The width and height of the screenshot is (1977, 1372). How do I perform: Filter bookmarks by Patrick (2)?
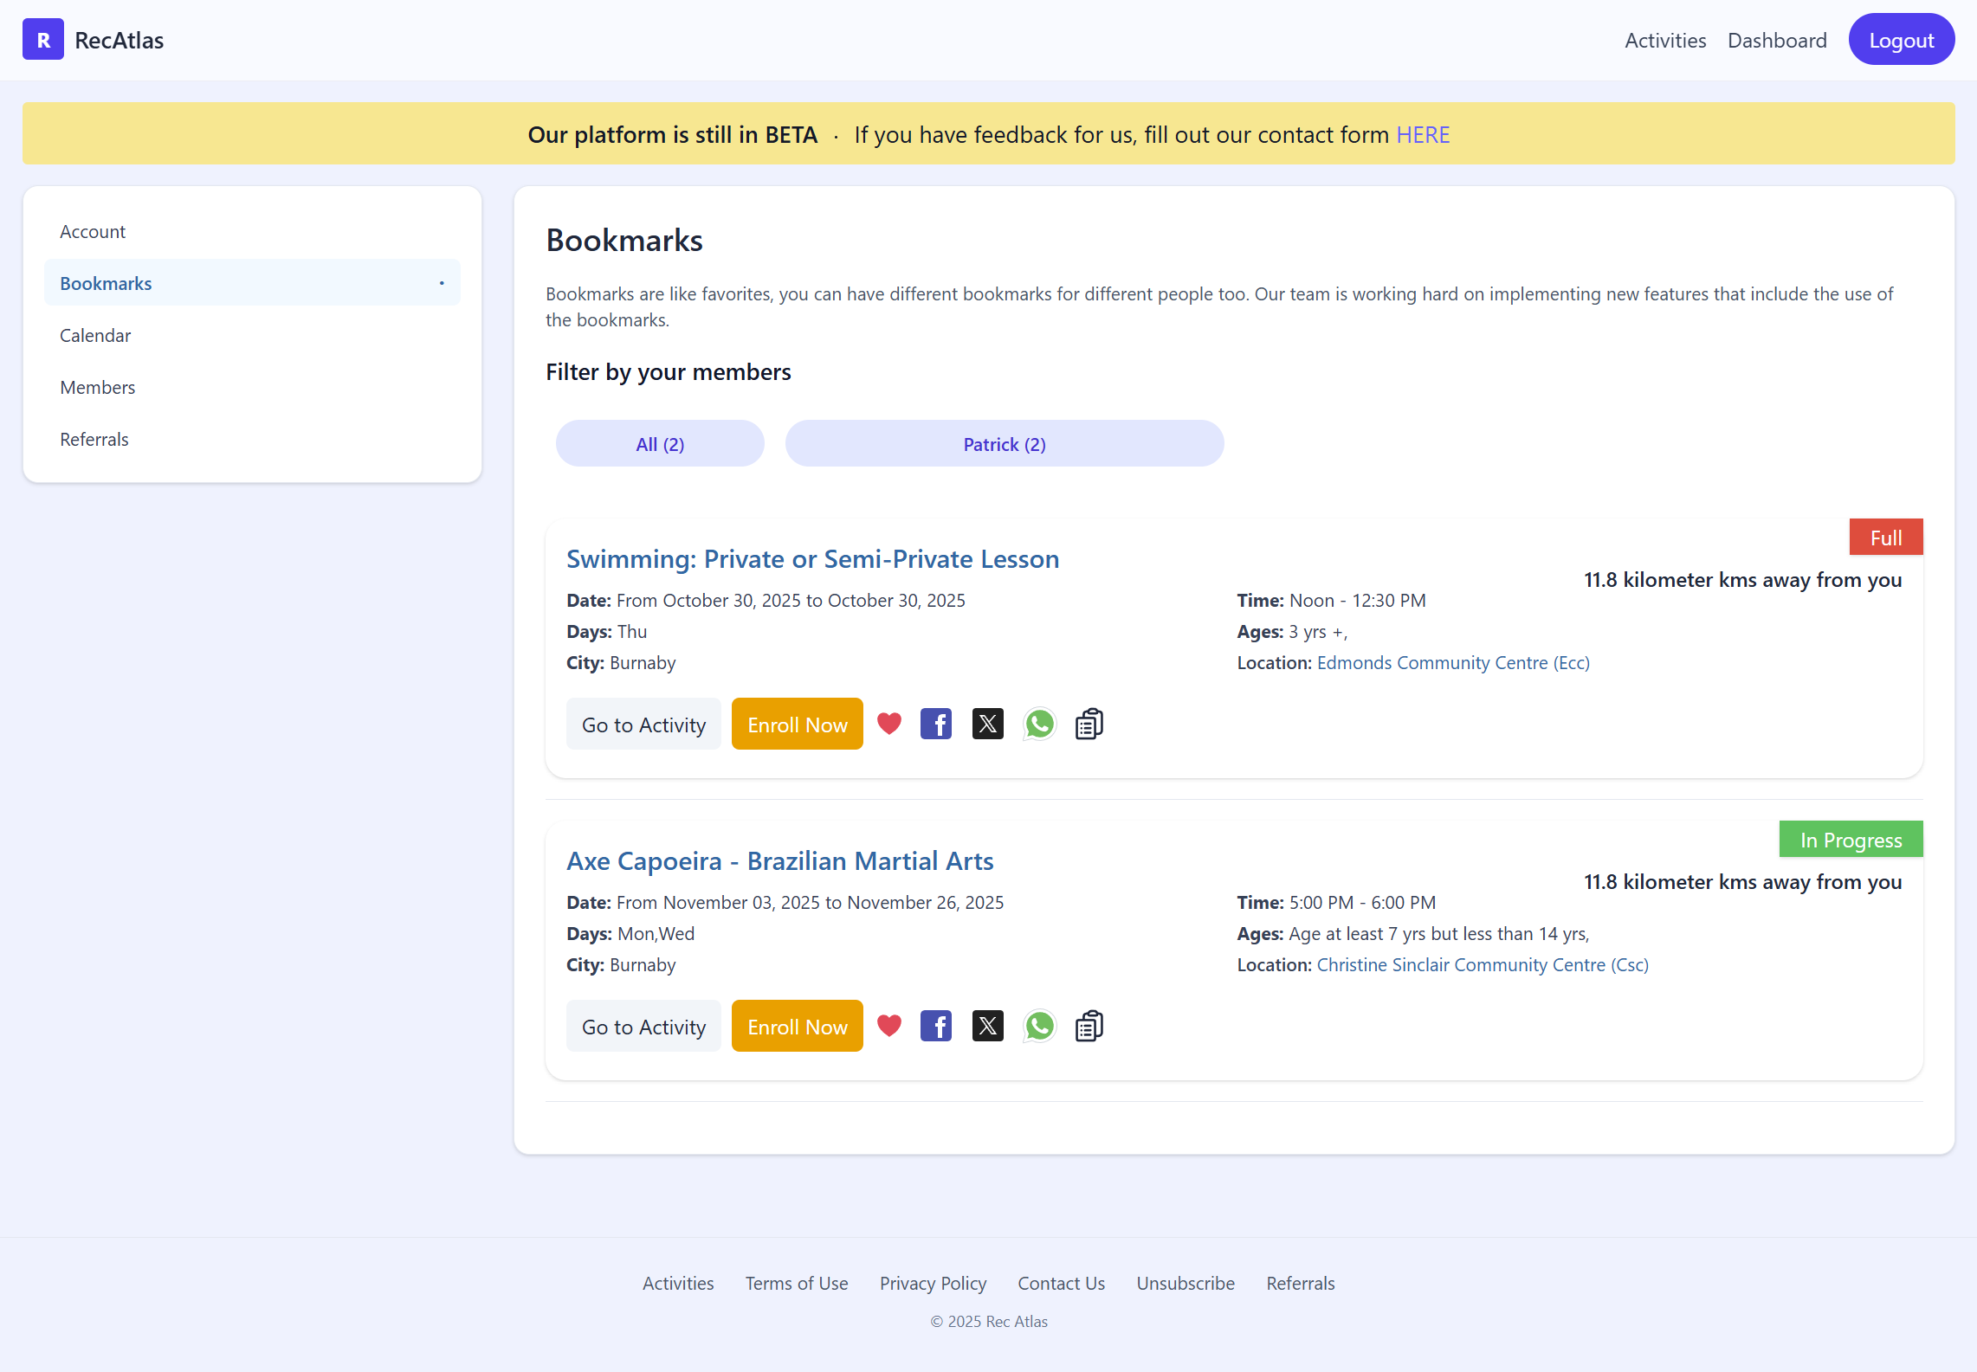(x=1004, y=444)
